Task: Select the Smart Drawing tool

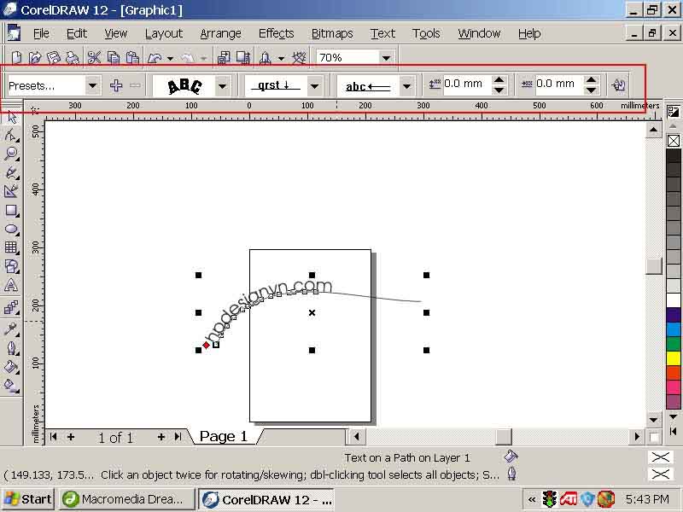Action: (12, 191)
